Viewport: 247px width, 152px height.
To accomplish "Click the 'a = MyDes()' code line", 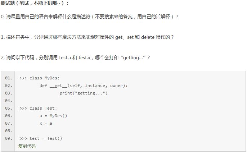I will (53, 116).
